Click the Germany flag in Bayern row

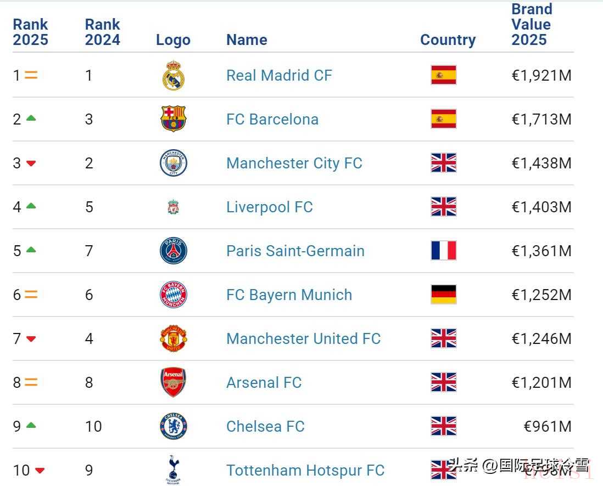click(x=444, y=295)
